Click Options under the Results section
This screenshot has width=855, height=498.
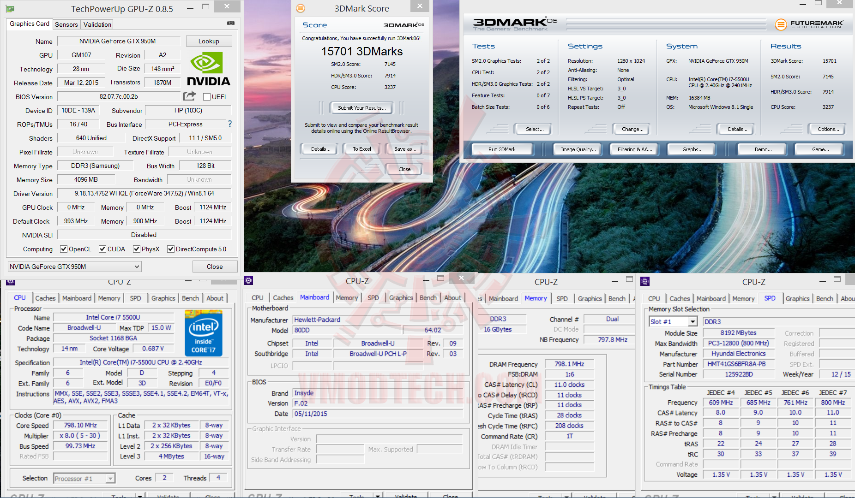pyautogui.click(x=828, y=129)
